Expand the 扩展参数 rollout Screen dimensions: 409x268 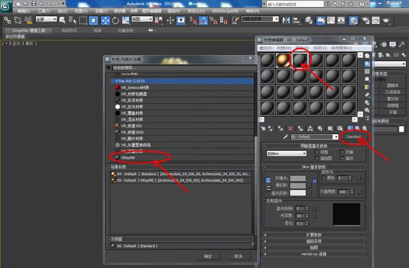pos(314,235)
